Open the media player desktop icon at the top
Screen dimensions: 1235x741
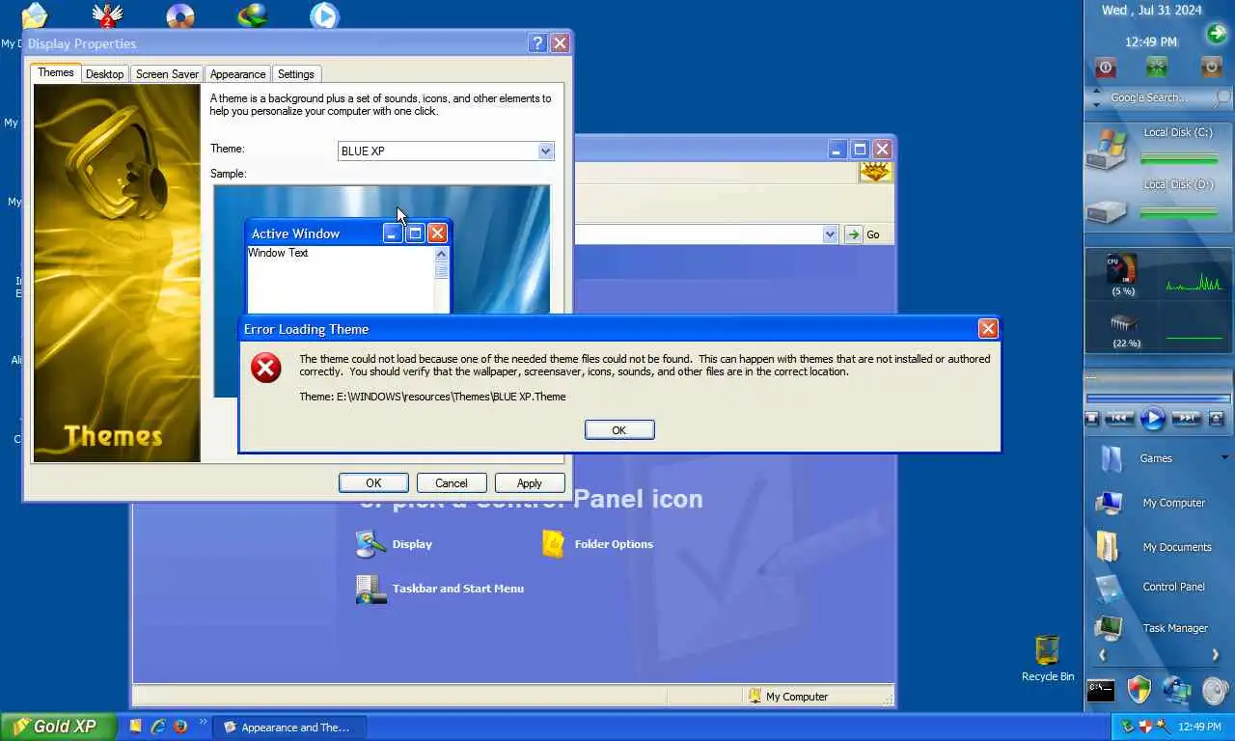click(324, 16)
